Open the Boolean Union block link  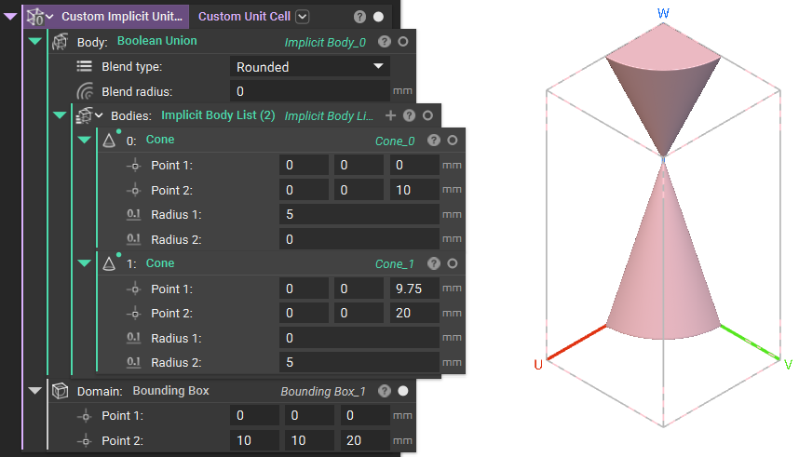tap(157, 41)
